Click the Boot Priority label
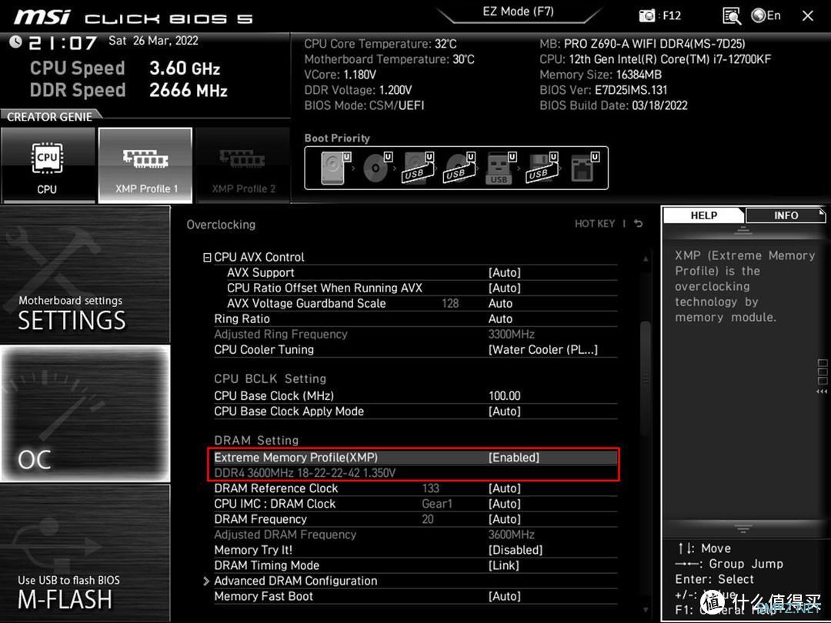Screen dimensions: 831x623 [x=337, y=138]
